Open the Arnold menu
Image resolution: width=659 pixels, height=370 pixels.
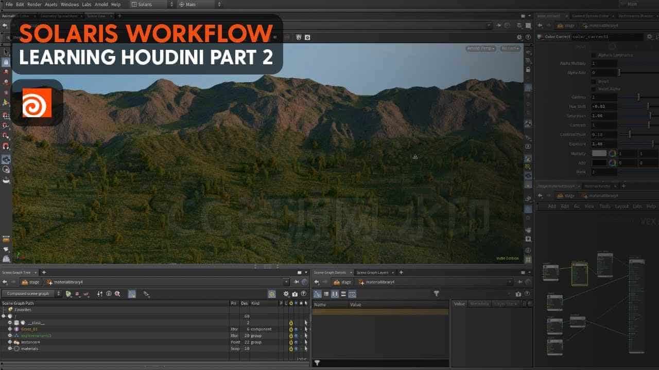tap(101, 4)
